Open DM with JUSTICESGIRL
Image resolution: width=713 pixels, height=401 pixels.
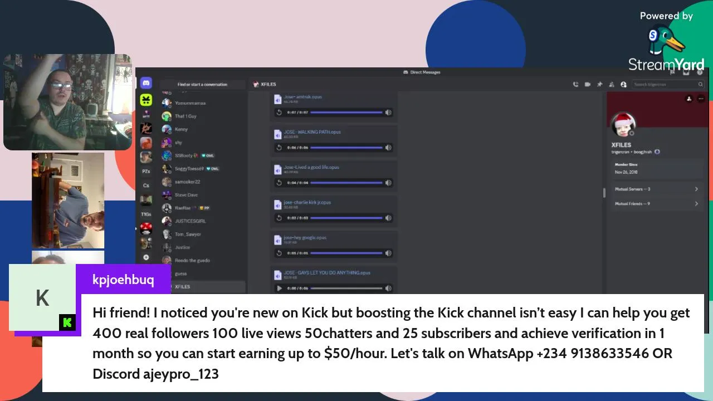[203, 221]
